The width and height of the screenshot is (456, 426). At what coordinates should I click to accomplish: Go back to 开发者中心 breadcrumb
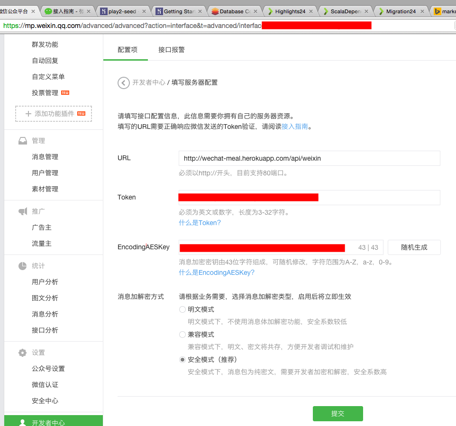coord(149,82)
